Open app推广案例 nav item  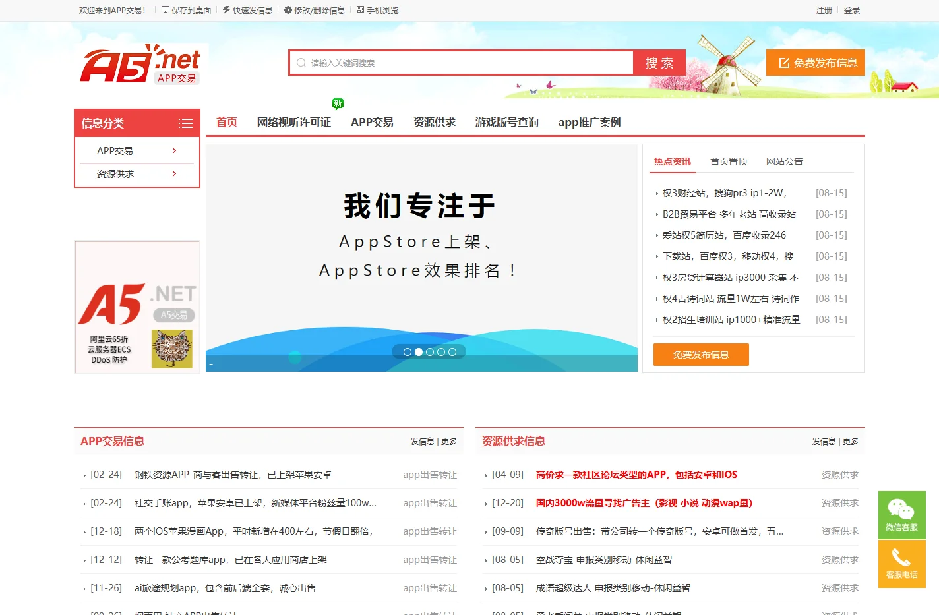tap(590, 122)
